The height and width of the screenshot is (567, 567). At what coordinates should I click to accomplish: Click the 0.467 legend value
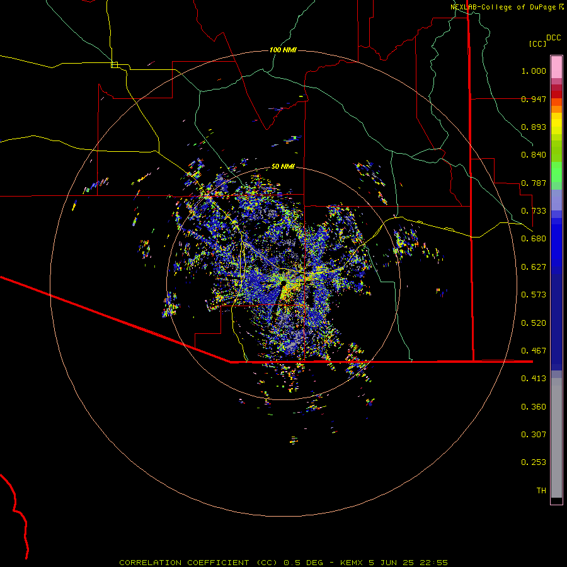point(534,351)
